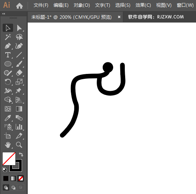Enable Draw Normal mode
This screenshot has height=194, width=196.
(6, 188)
